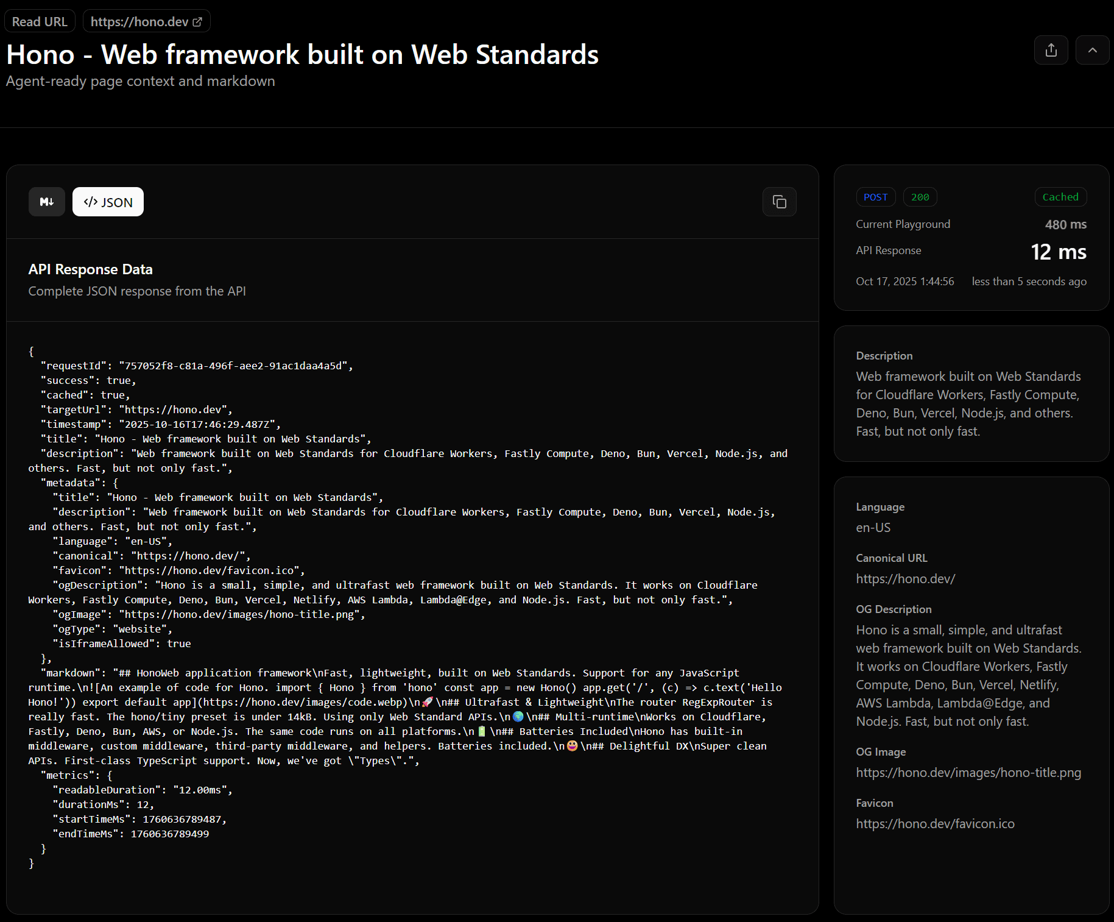Screen dimensions: 1114x922
Task: Click the collapse chevron button at top right
Action: (x=1092, y=50)
